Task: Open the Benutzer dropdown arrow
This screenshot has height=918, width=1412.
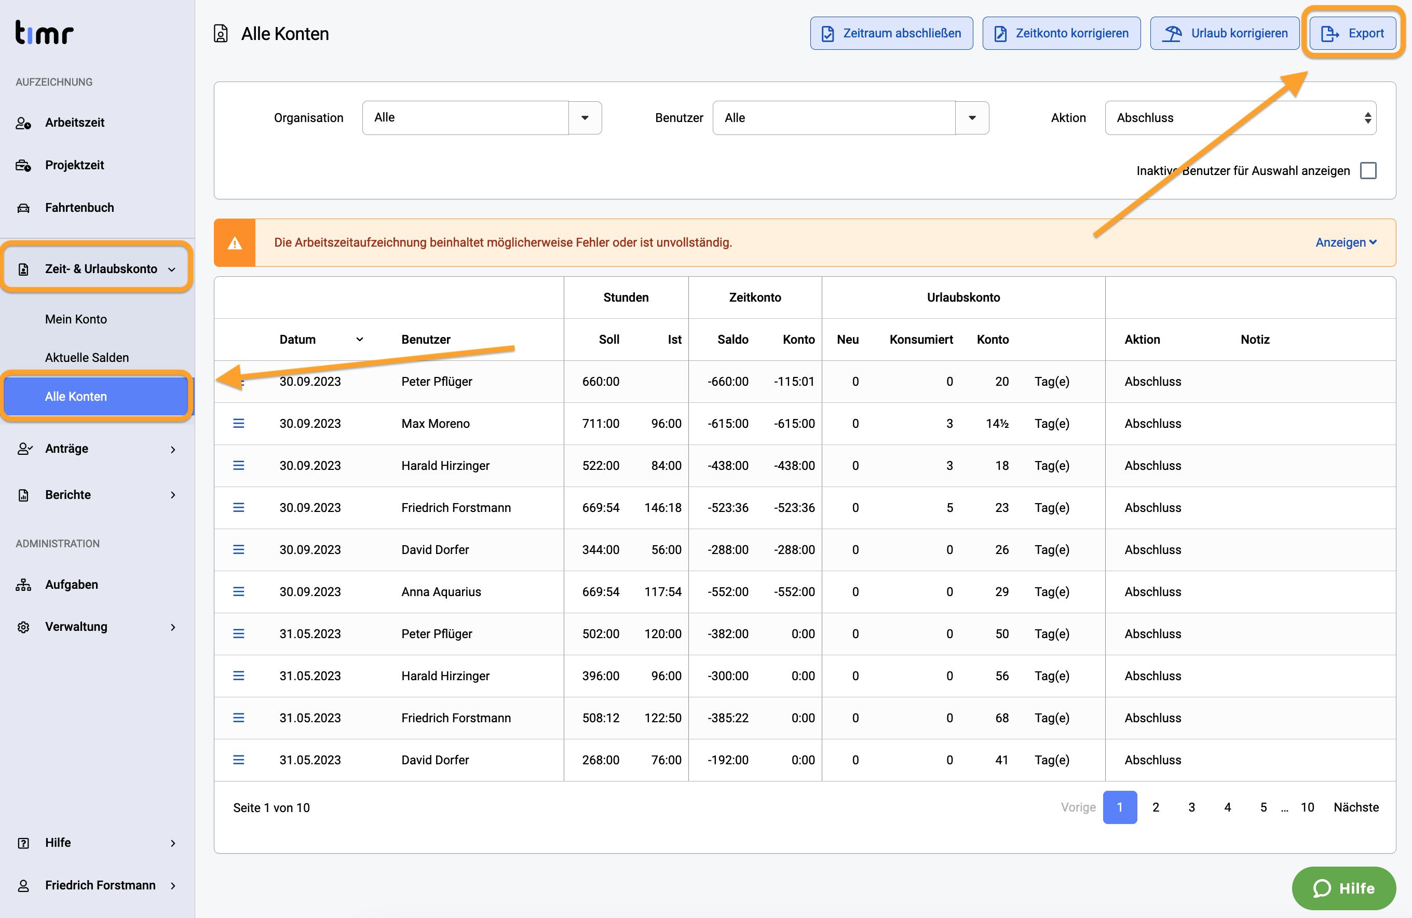Action: [x=972, y=117]
